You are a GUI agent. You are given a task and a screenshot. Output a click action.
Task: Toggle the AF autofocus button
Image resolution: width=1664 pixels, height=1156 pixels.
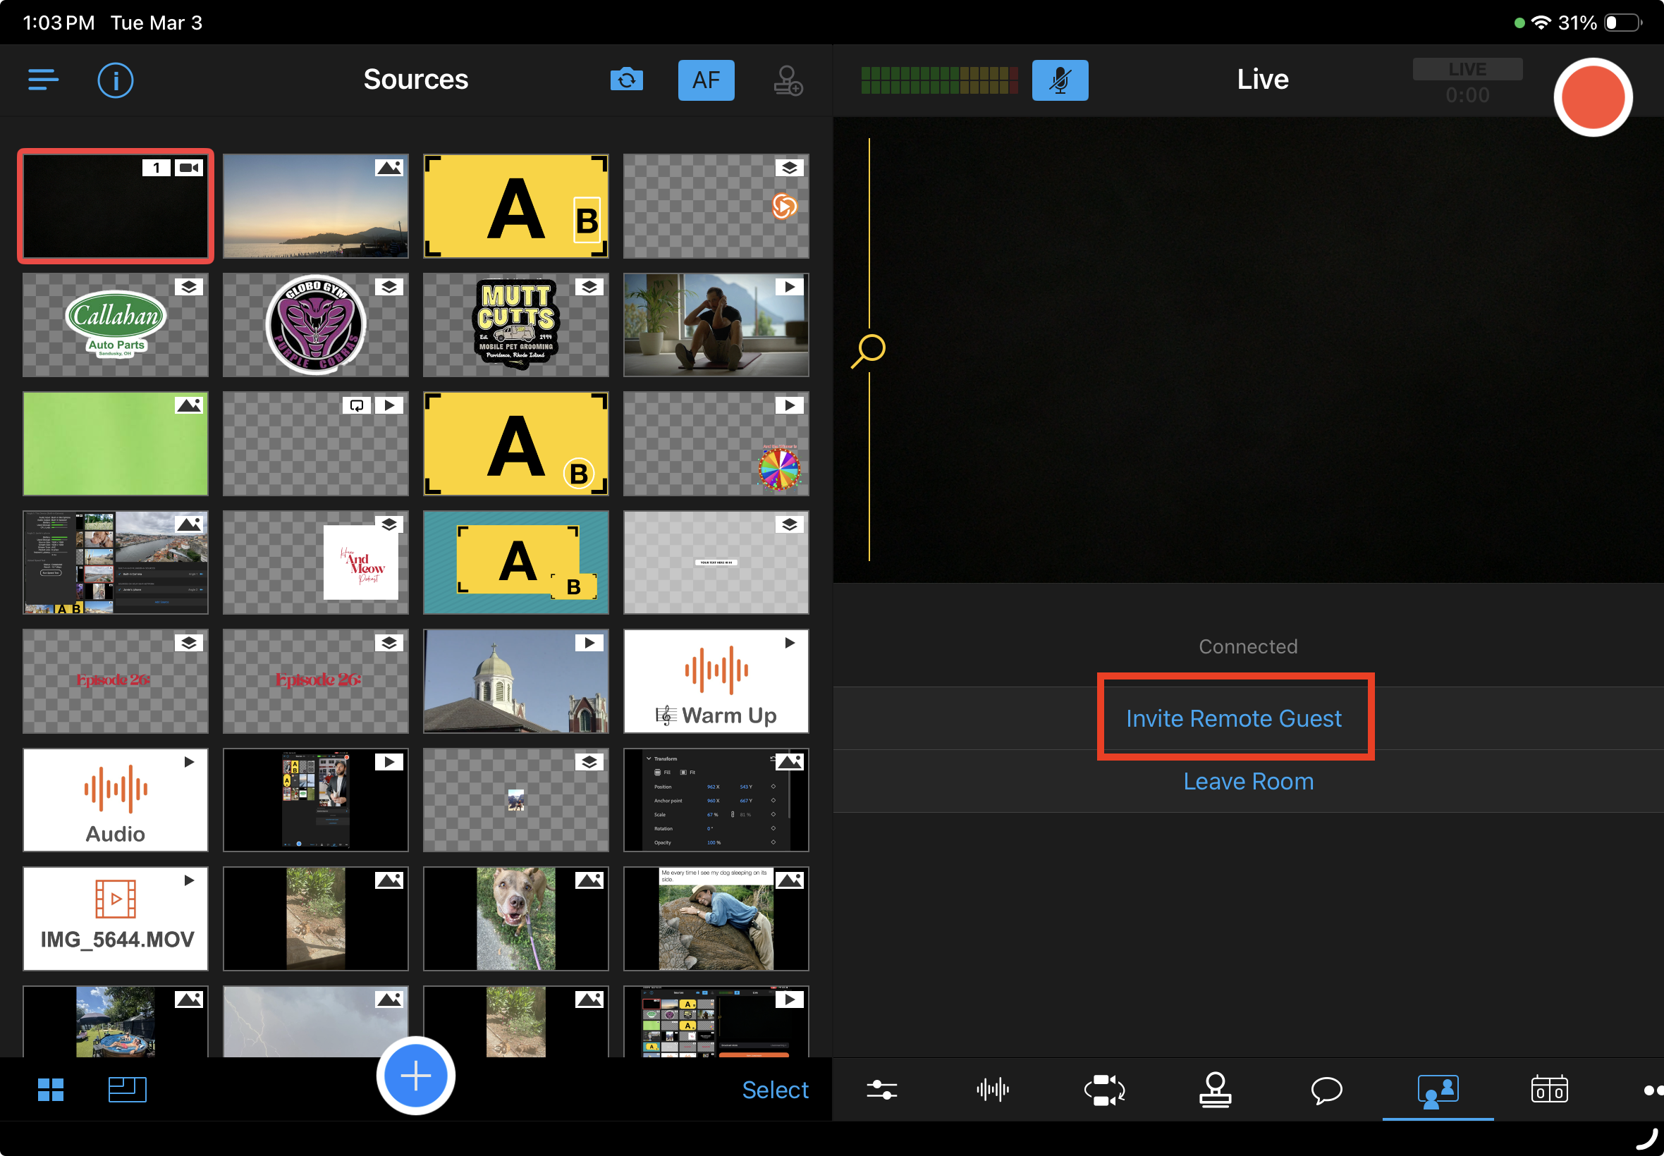pos(706,80)
